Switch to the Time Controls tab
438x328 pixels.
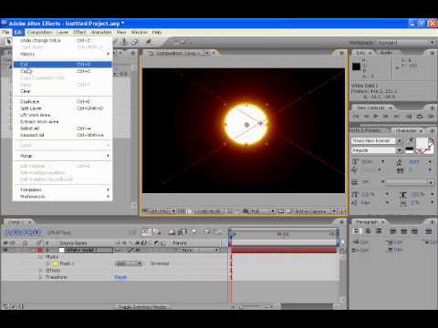pos(371,108)
